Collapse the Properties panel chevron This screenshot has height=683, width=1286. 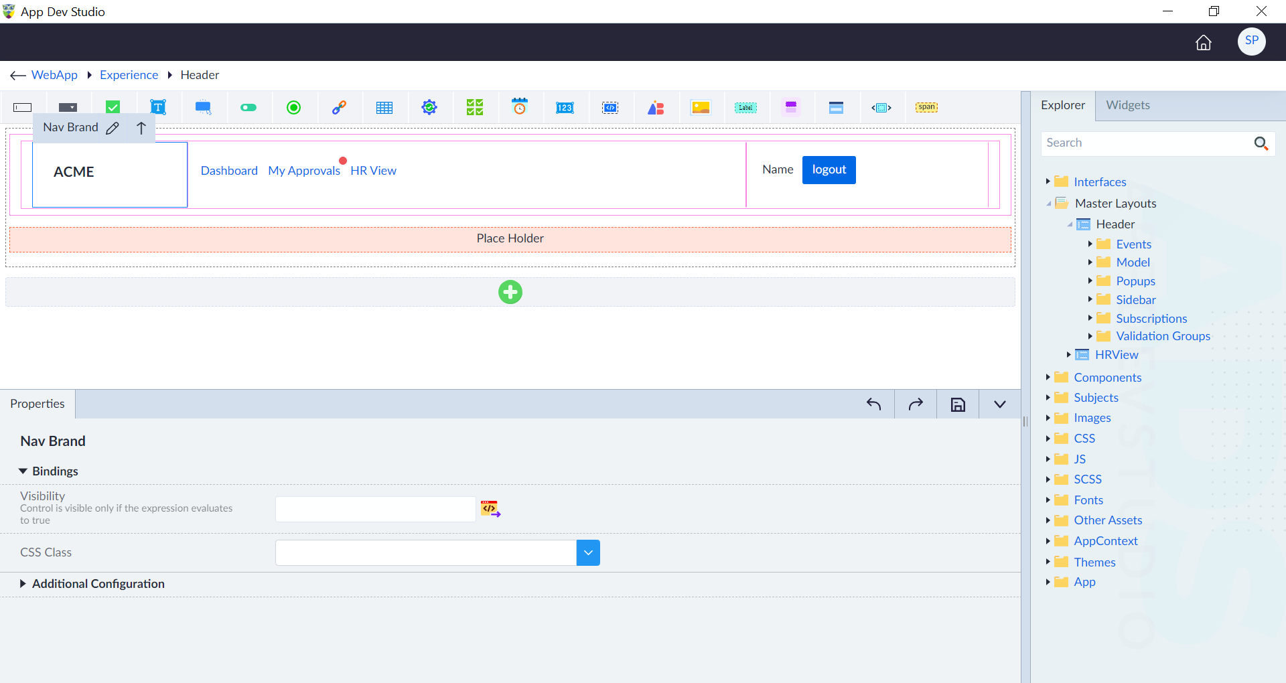[x=999, y=404]
